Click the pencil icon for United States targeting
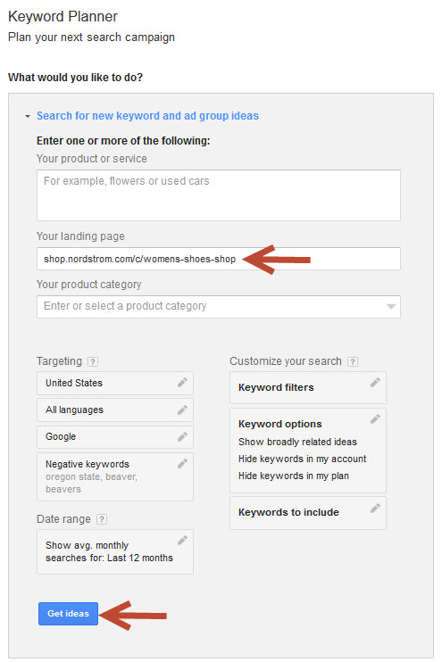 tap(182, 383)
